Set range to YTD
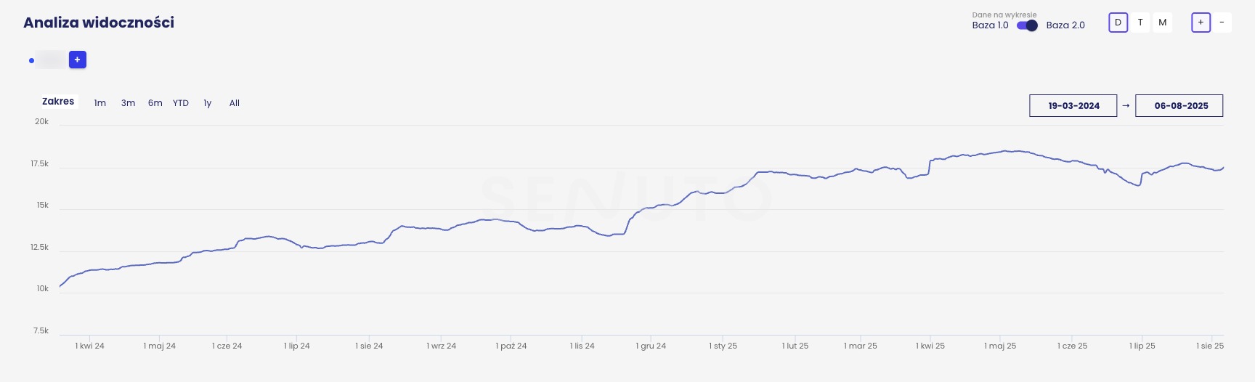Viewport: 1255px width, 382px height. 181,103
